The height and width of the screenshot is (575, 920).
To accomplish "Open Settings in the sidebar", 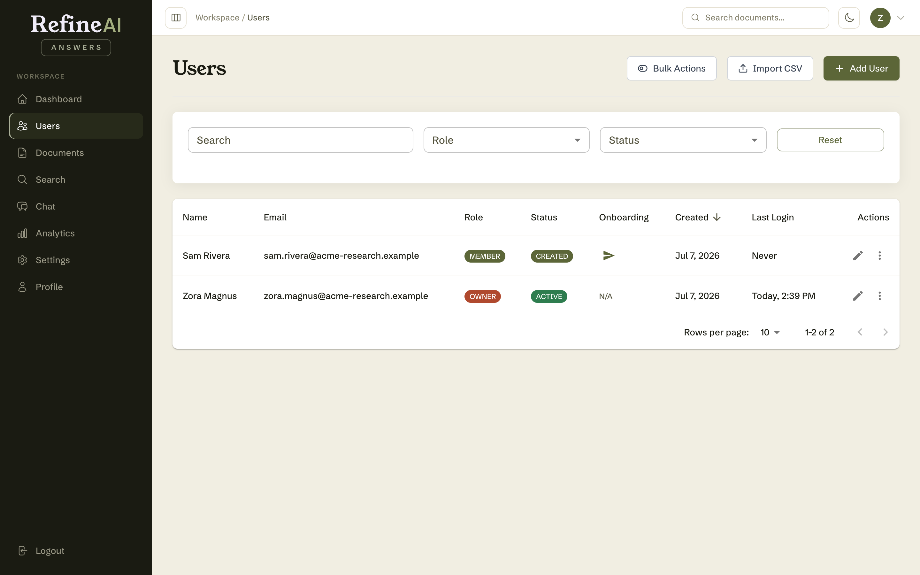I will pyautogui.click(x=76, y=260).
